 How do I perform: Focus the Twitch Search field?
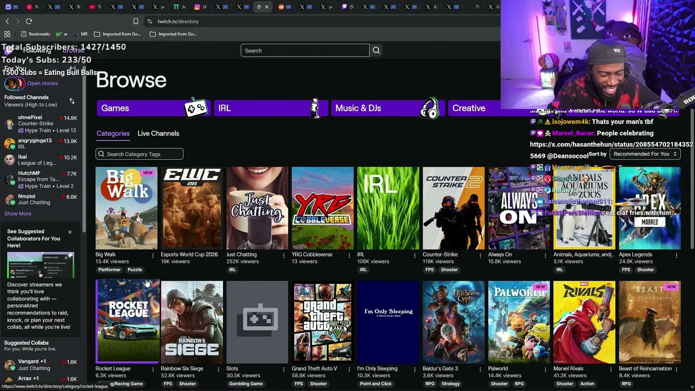[305, 51]
